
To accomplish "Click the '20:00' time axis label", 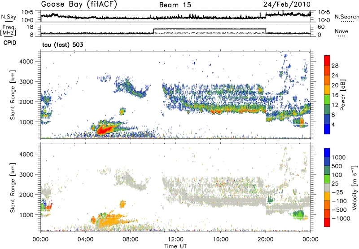I will coord(266,240).
